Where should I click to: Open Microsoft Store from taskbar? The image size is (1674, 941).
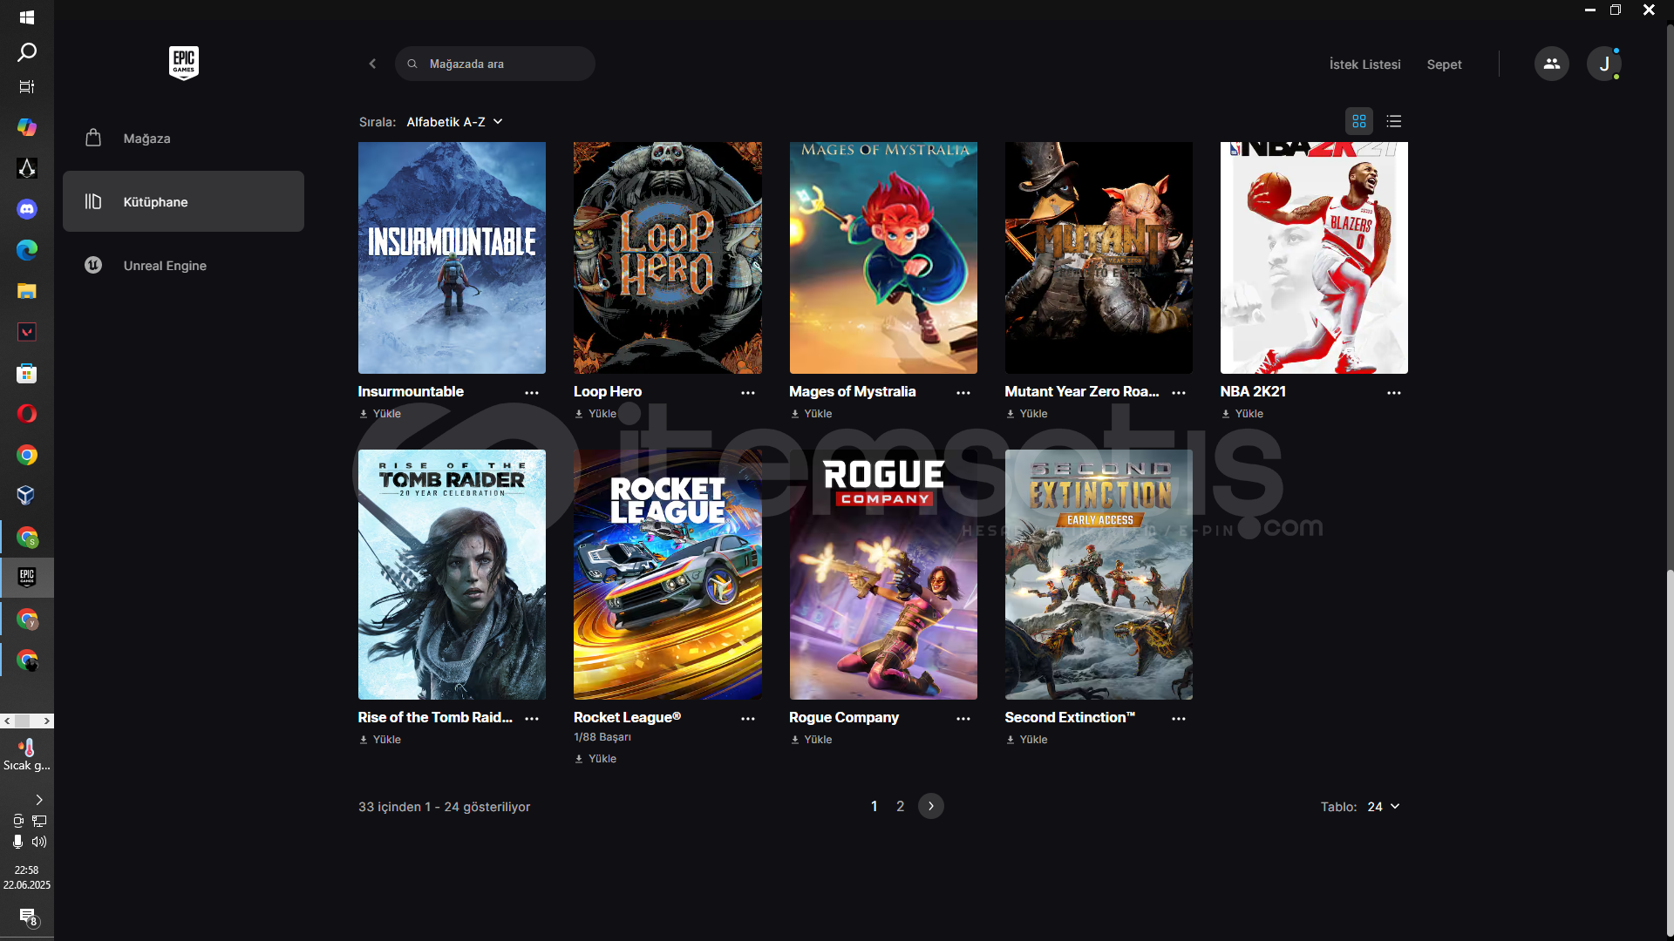tap(27, 374)
